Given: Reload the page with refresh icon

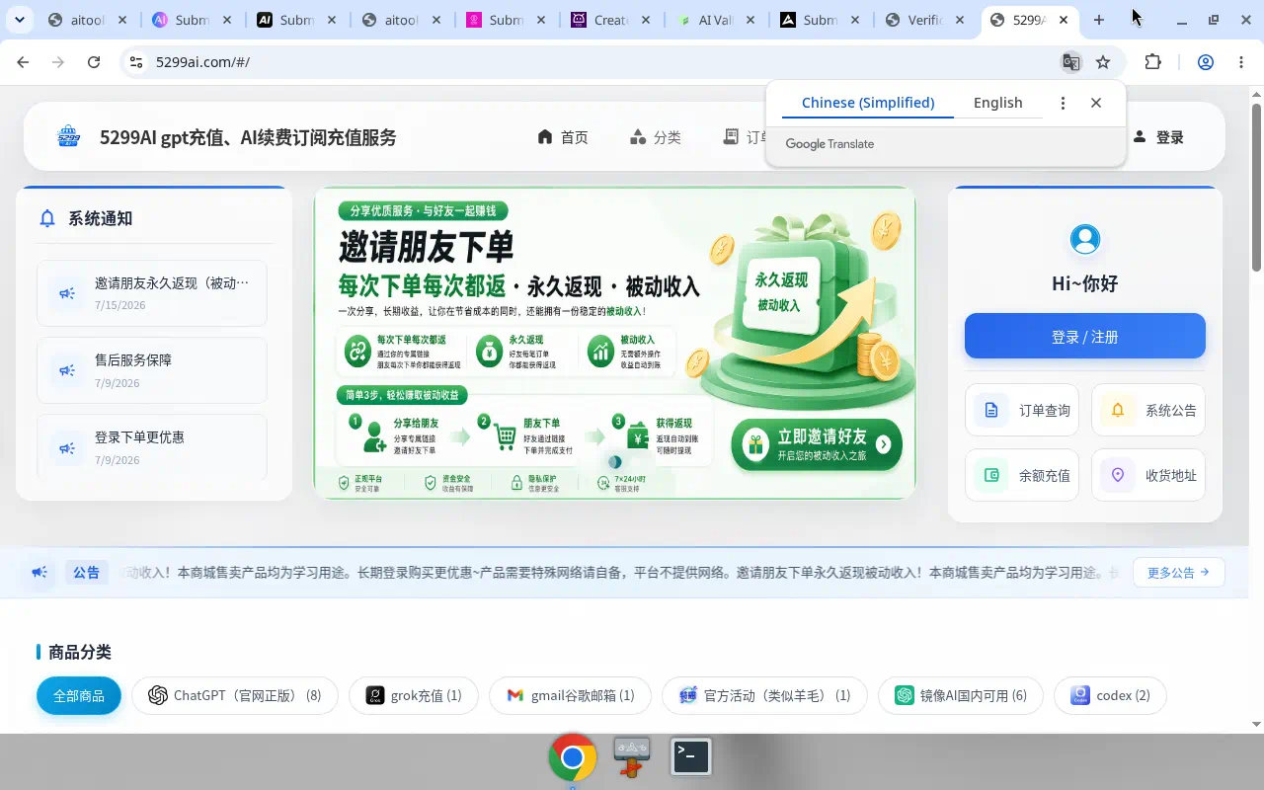Looking at the screenshot, I should (94, 62).
